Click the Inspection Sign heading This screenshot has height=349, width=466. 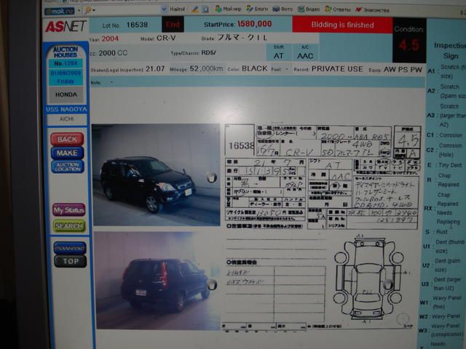click(450, 50)
